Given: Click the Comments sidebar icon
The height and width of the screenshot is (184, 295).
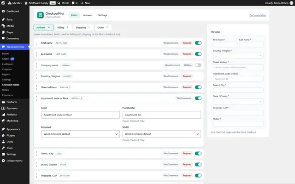Looking at the screenshot, I should click(3, 39).
